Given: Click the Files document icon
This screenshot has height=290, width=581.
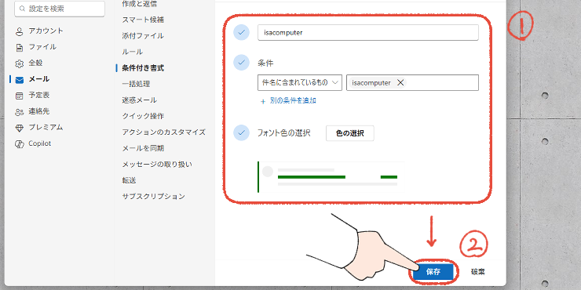Looking at the screenshot, I should pyautogui.click(x=20, y=48).
